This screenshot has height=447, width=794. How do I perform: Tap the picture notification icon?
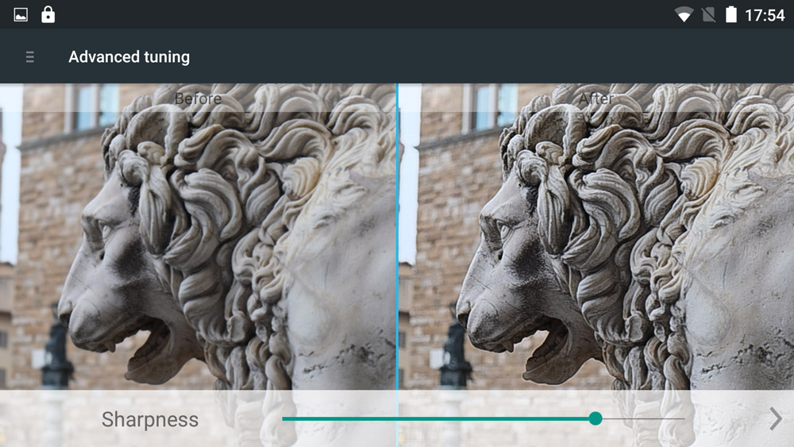tap(21, 15)
